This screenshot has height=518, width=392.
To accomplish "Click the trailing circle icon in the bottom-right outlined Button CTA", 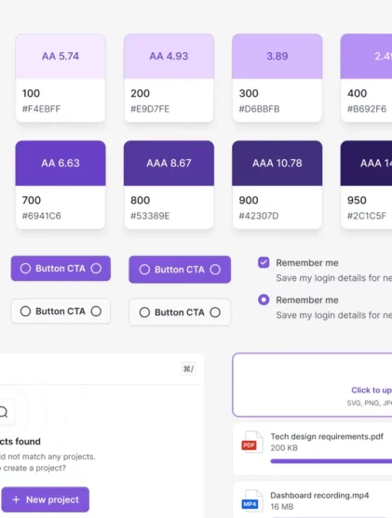I will (215, 312).
